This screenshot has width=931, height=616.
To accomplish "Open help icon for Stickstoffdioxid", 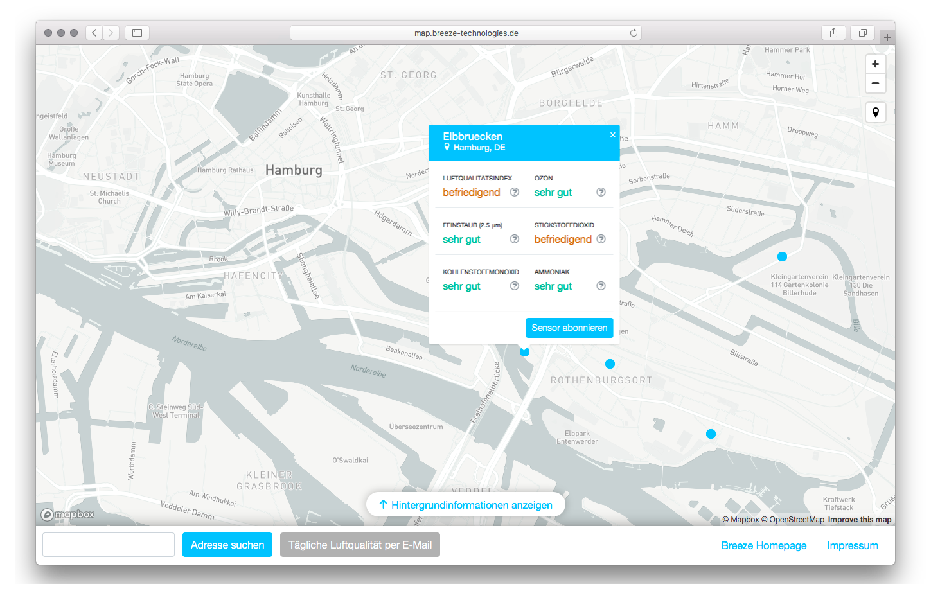I will tap(601, 239).
